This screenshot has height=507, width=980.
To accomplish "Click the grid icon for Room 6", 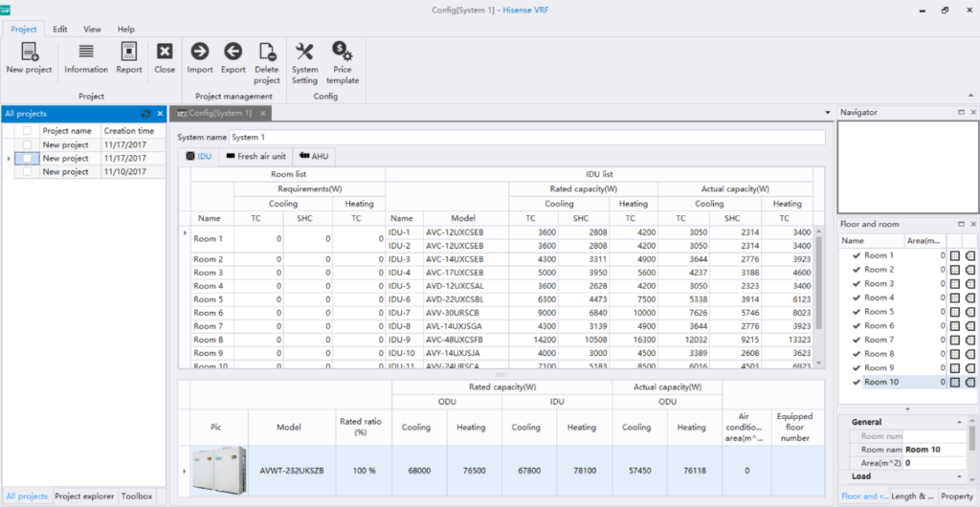I will click(955, 326).
